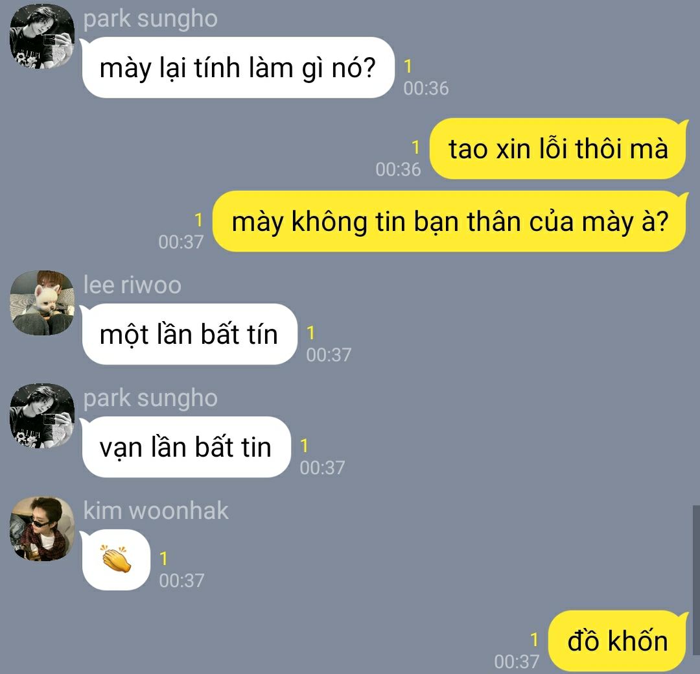Click the top 'park sungho' name label
The height and width of the screenshot is (674, 700).
pyautogui.click(x=150, y=19)
